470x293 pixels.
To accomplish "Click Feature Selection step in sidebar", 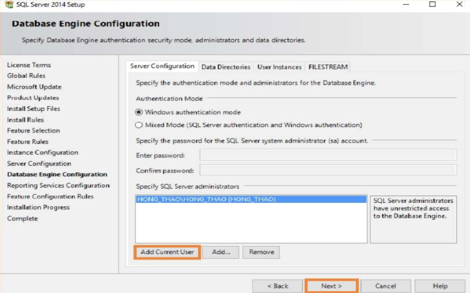I will pos(34,130).
